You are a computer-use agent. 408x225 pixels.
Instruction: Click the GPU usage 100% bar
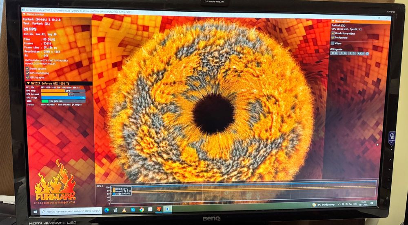coord(63,98)
